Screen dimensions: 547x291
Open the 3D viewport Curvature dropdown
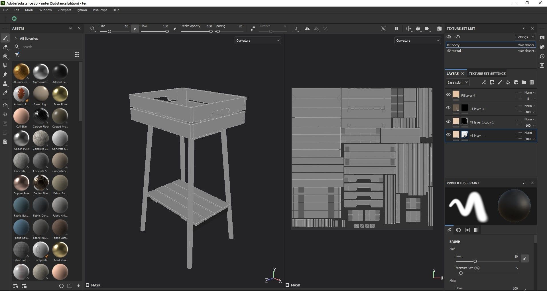click(x=258, y=41)
